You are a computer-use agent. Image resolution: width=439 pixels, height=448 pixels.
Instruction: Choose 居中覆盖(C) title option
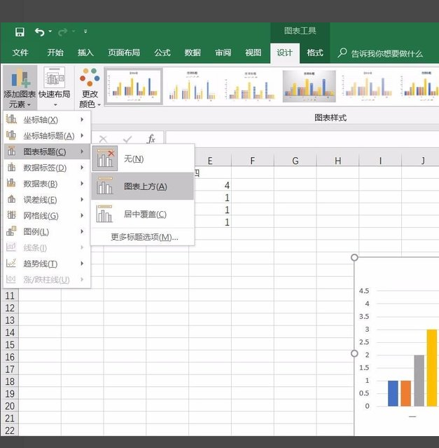[143, 214]
